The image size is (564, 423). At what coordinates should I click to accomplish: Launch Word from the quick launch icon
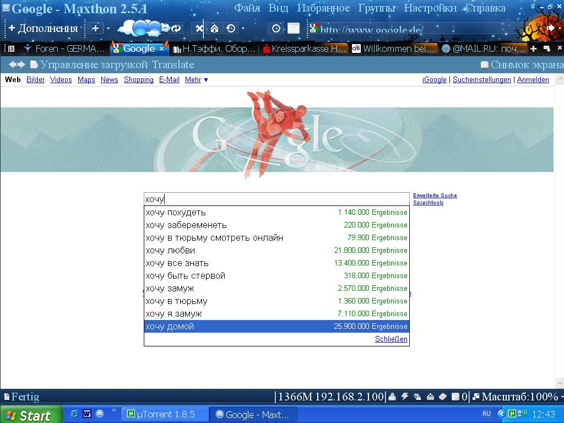pos(87,414)
